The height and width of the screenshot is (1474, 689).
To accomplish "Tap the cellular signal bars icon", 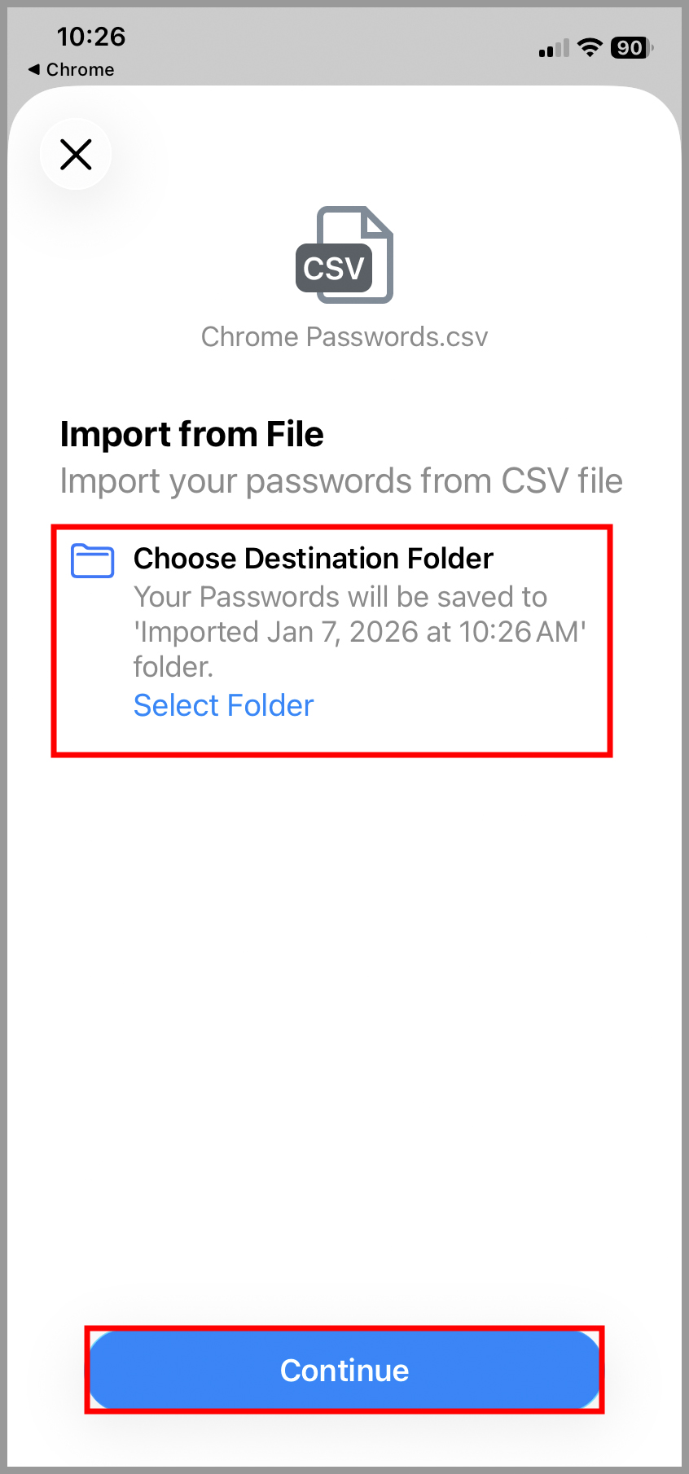I will pyautogui.click(x=554, y=49).
